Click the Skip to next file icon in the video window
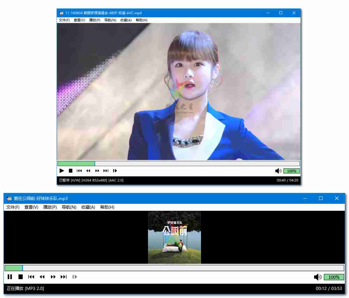The height and width of the screenshot is (298, 349). [106, 171]
